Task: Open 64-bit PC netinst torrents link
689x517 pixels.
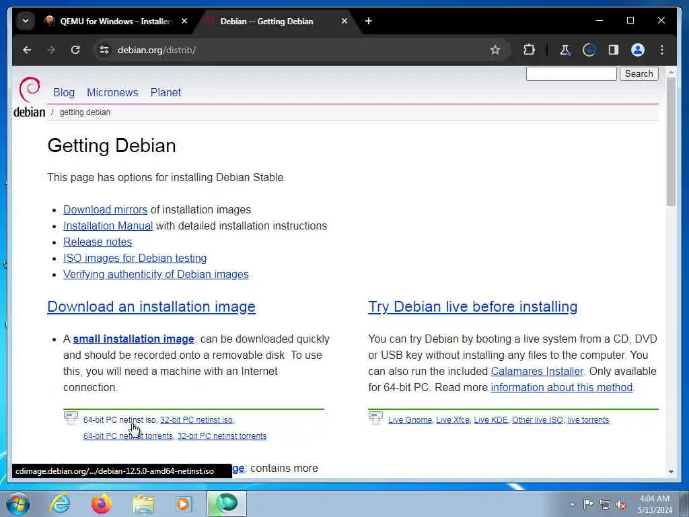Action: 128,436
